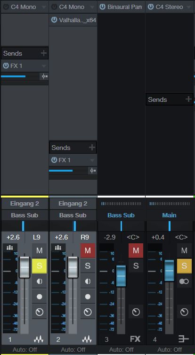Bypass C4 Mono insert on channel 2
Viewport: 195px width, 355px height.
tap(54, 7)
